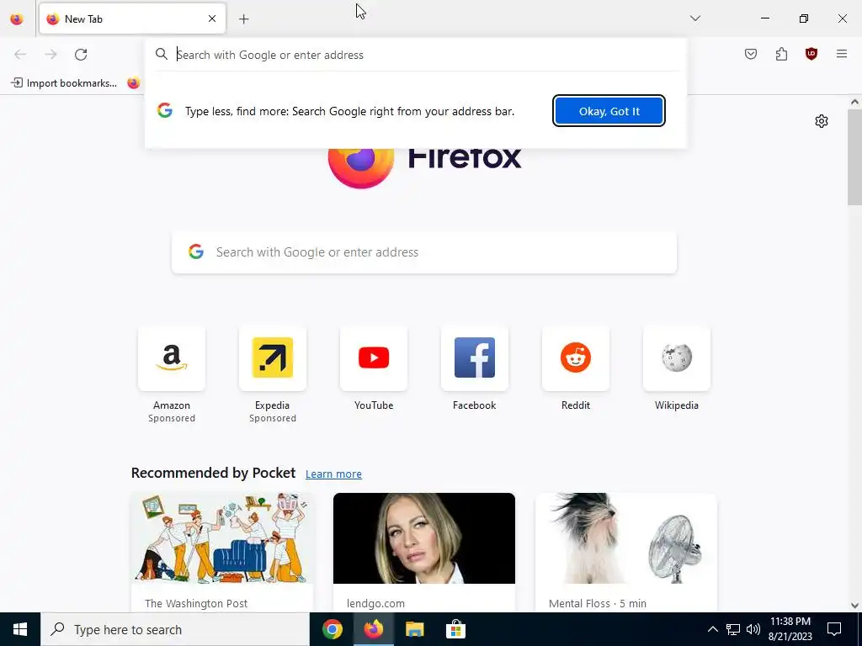
Task: Show hidden system tray icons
Action: pos(712,629)
